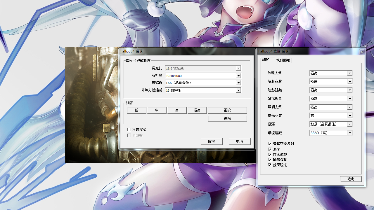
Task: Enable the 視窗模式 checkbox
Action: (x=129, y=129)
